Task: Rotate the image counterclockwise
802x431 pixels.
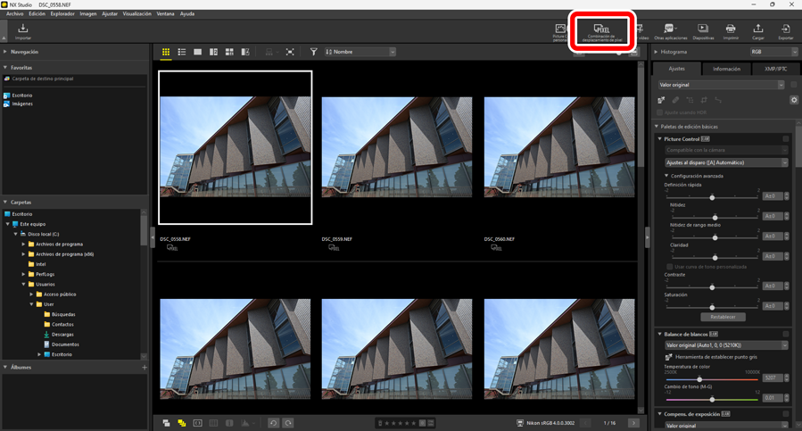Action: [x=274, y=423]
